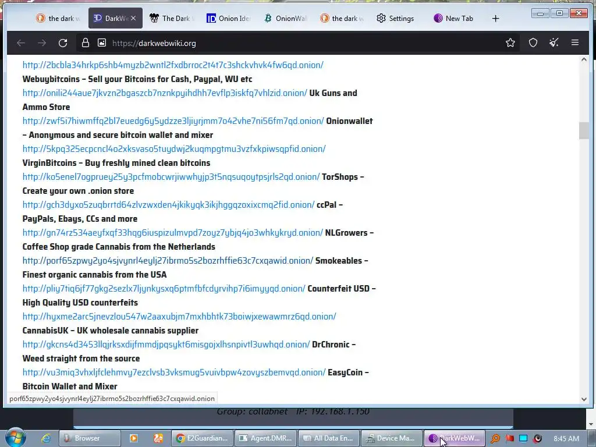Switch to the New Tab tab

(453, 18)
